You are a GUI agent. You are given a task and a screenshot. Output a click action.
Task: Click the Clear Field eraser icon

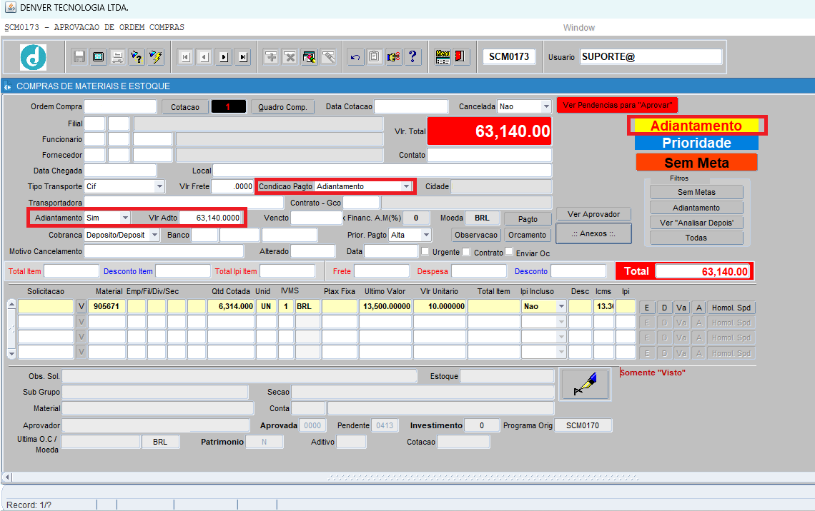coord(328,56)
